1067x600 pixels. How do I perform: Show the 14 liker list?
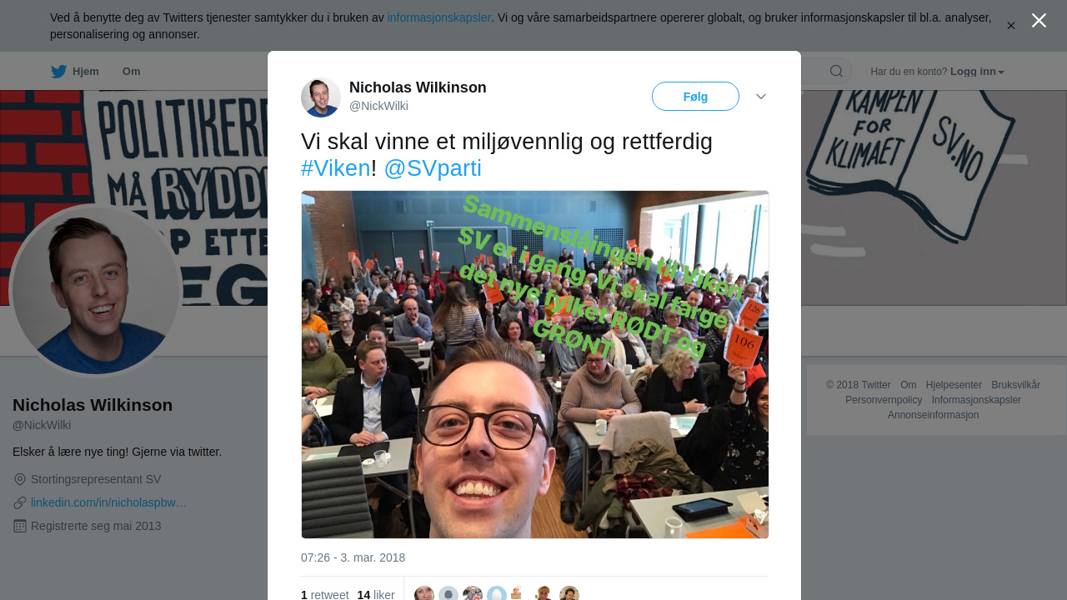click(376, 594)
